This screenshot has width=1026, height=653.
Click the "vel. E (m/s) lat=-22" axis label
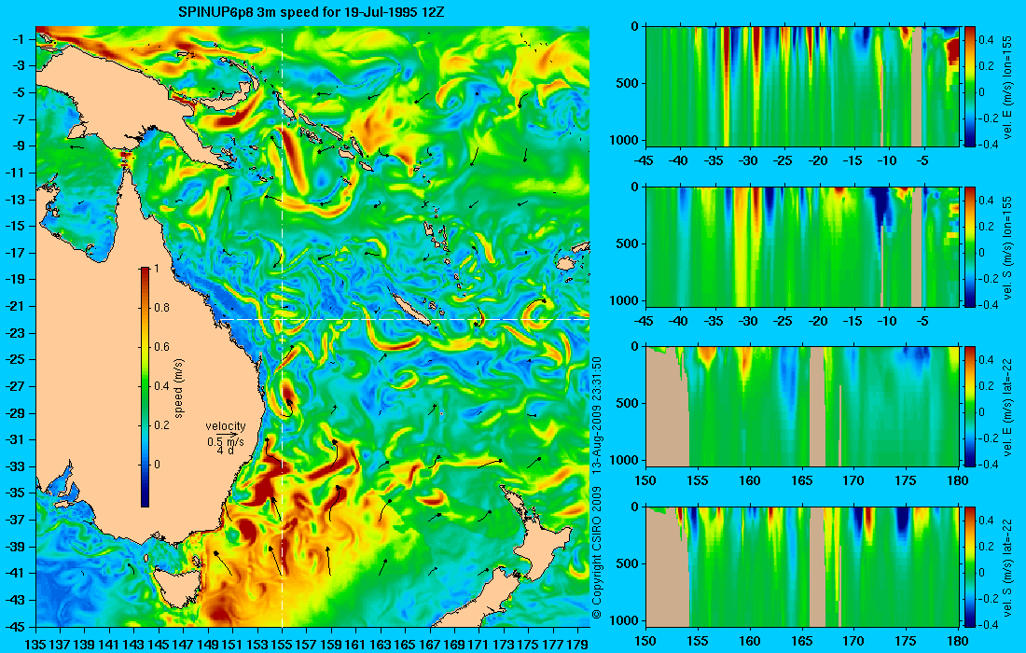coord(1007,407)
